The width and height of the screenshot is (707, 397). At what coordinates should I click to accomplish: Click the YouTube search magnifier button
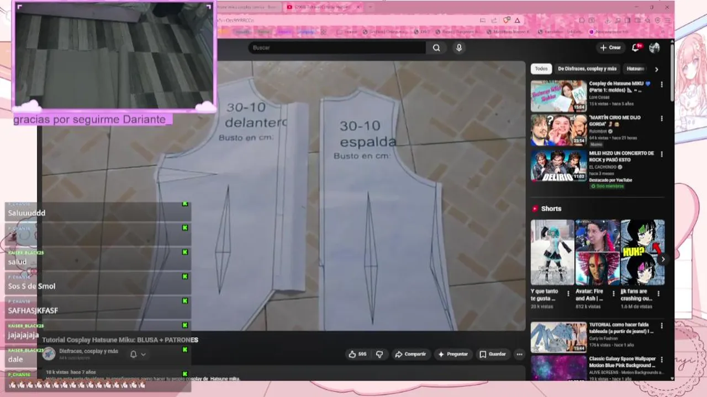click(x=436, y=48)
